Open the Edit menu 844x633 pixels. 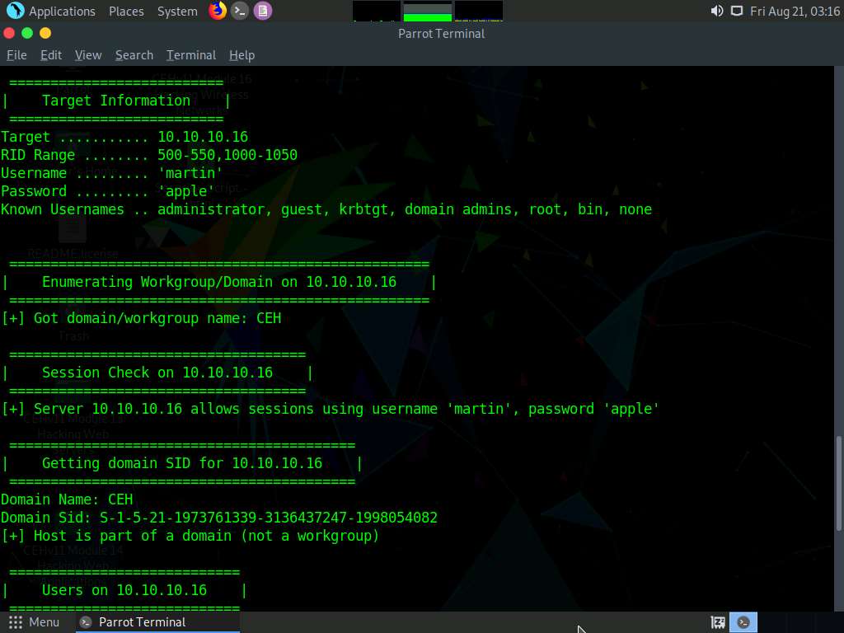point(51,55)
